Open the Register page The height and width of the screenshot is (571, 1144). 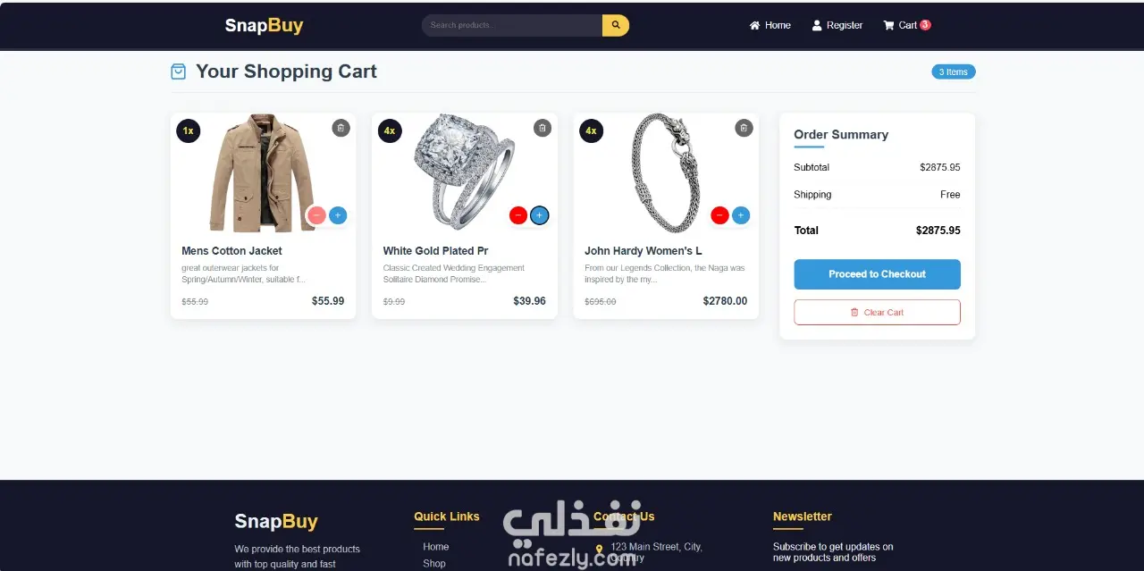click(x=837, y=25)
